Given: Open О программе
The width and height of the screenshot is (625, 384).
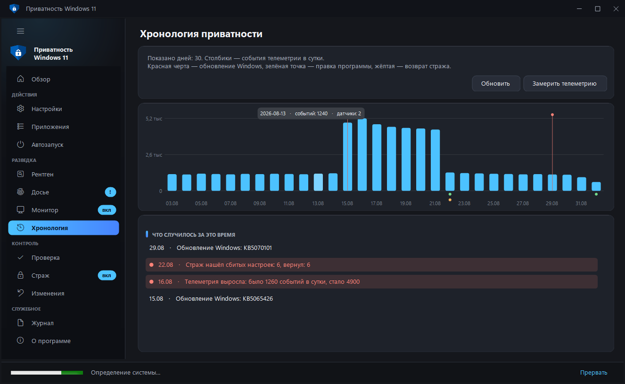Looking at the screenshot, I should pyautogui.click(x=64, y=341).
